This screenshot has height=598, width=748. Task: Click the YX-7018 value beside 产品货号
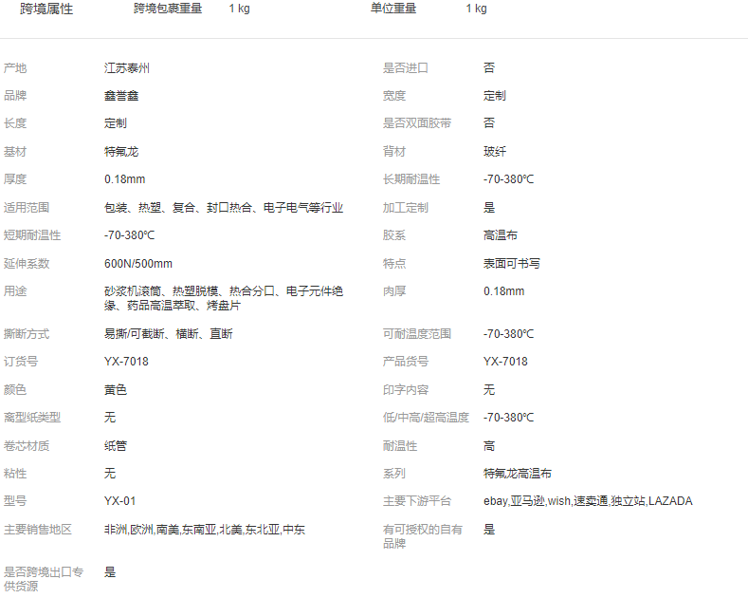point(505,362)
